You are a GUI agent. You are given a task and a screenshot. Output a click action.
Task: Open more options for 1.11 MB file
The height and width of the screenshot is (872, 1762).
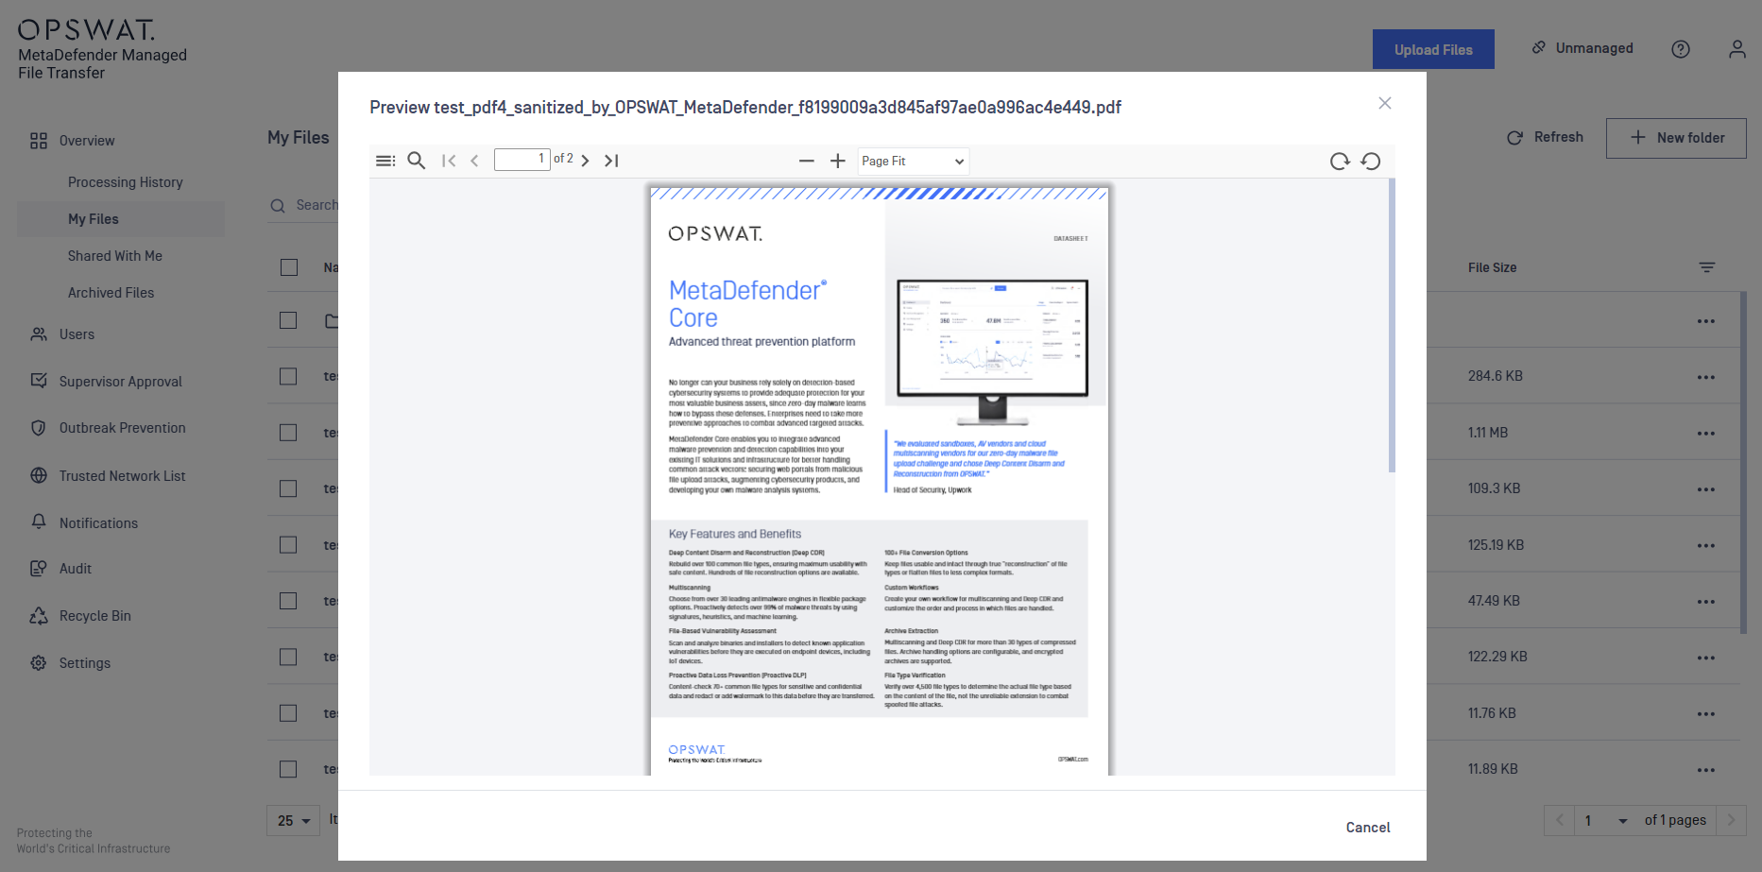click(1706, 434)
